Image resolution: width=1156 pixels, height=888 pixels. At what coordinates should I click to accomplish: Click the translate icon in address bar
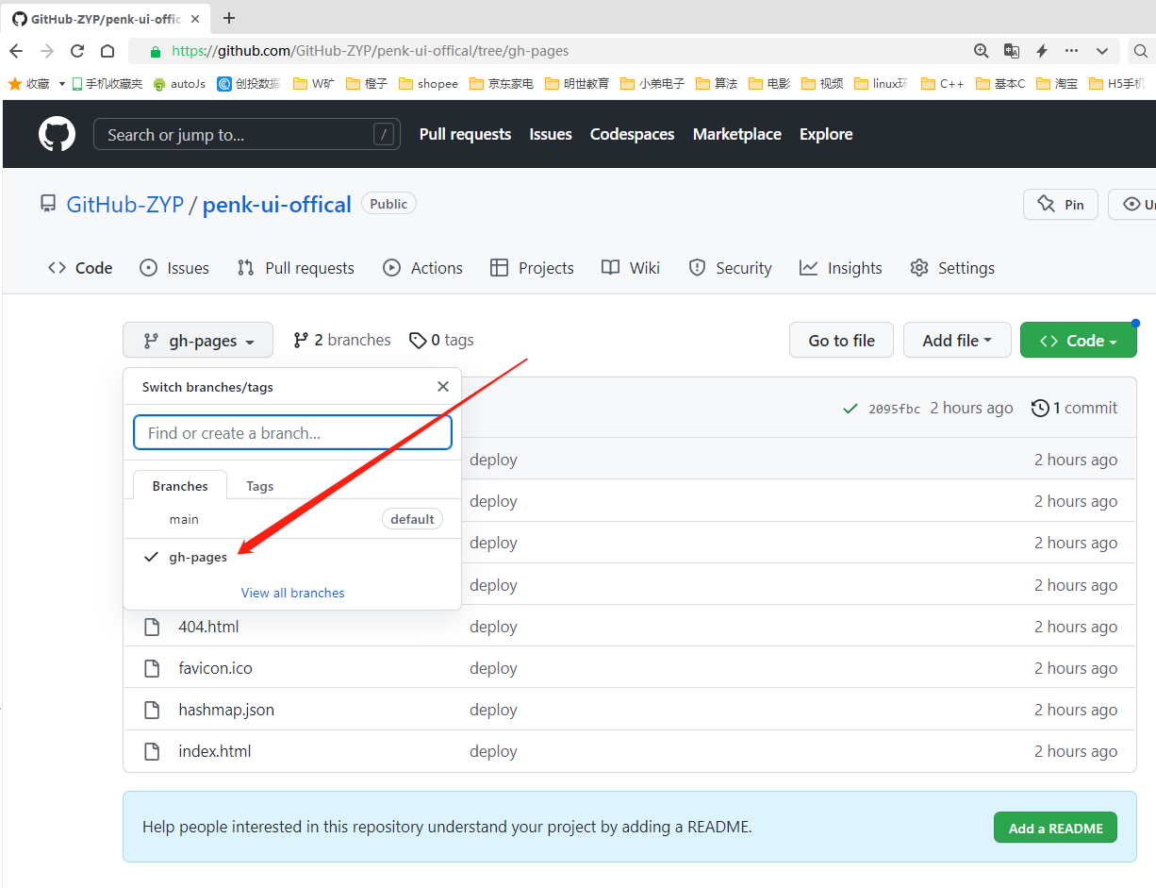[x=1012, y=51]
